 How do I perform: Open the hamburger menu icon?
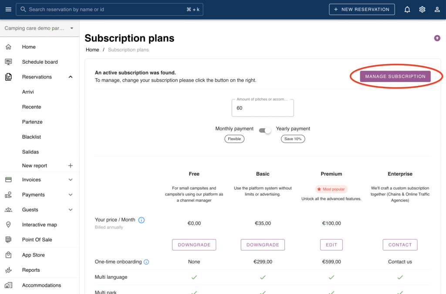click(x=8, y=9)
